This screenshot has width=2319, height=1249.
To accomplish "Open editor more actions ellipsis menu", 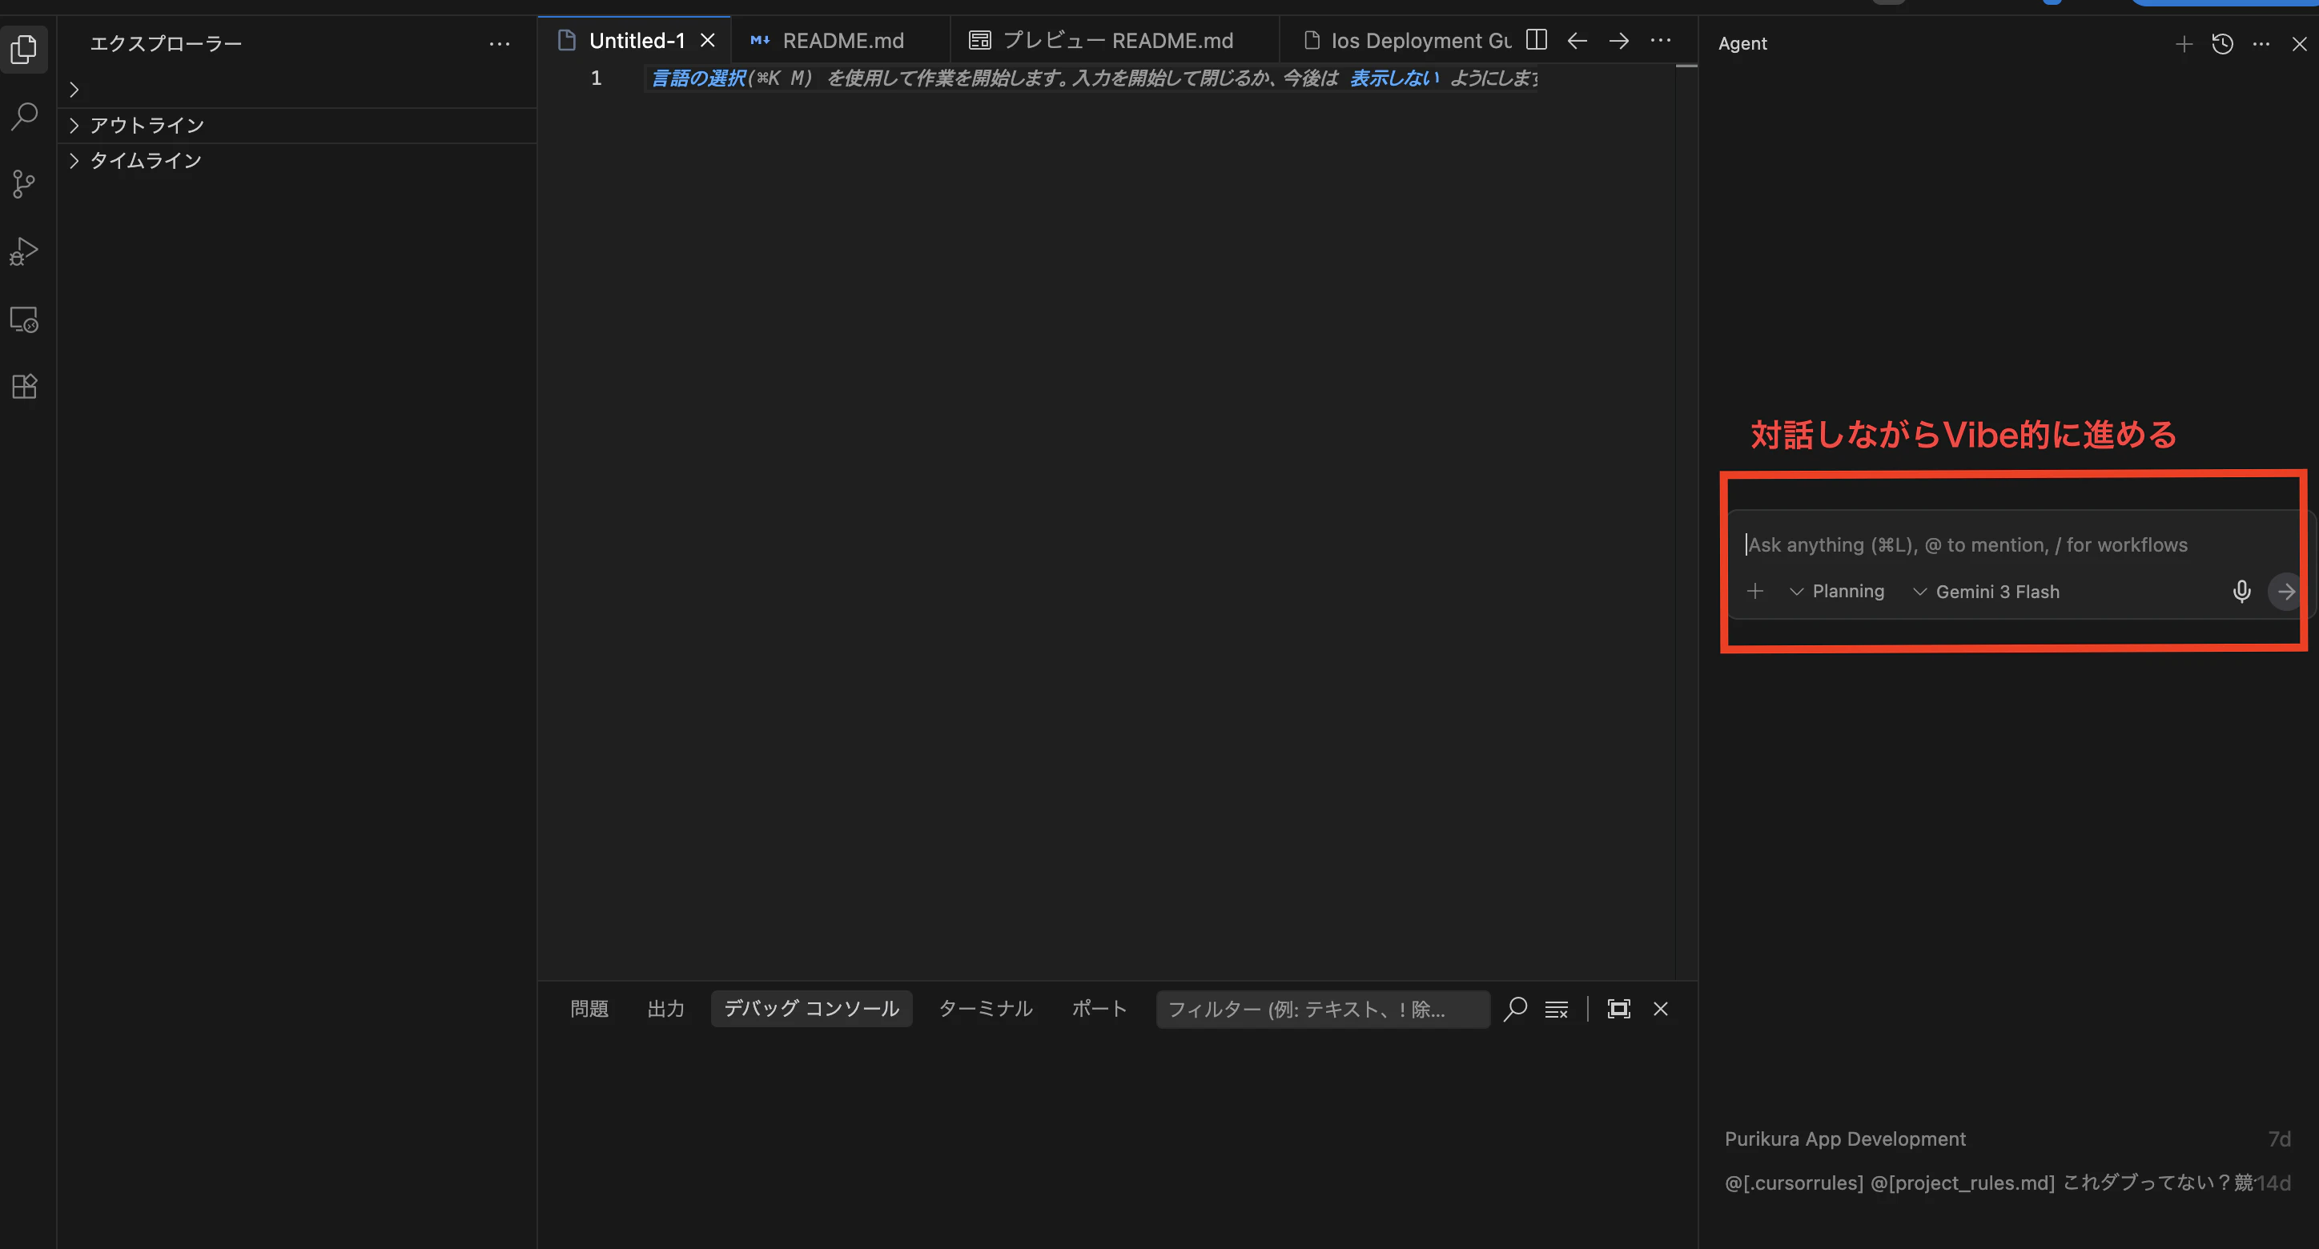I will point(1661,41).
